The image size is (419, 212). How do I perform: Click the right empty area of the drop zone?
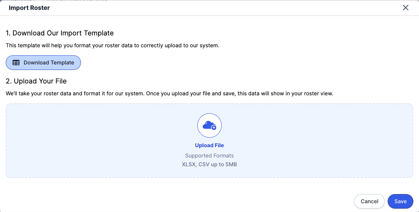(343, 141)
